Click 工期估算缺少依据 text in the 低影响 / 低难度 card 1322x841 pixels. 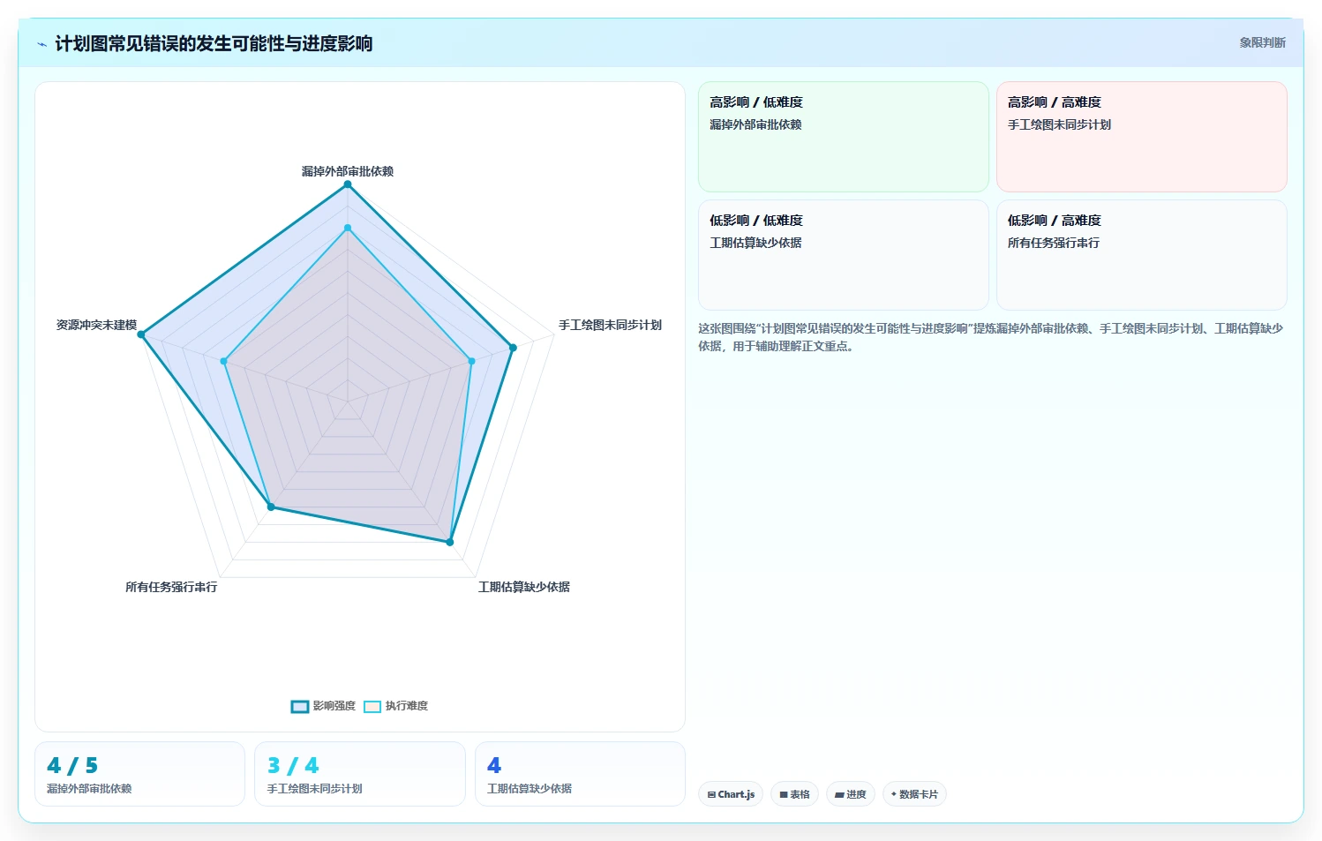point(755,243)
